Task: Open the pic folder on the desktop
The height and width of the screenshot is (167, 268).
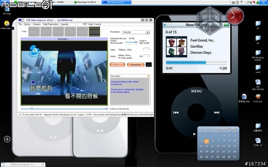Action: (x=258, y=40)
